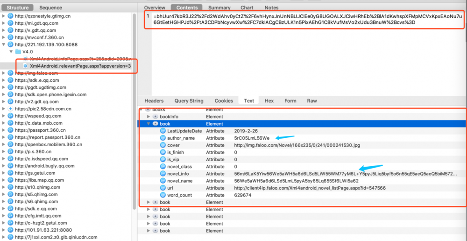Screen dimensions: 467x241
Task: Select the report.passport.360.cn host
Action: click(x=48, y=137)
